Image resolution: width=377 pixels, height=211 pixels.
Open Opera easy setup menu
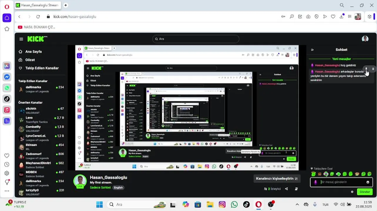click(x=349, y=17)
